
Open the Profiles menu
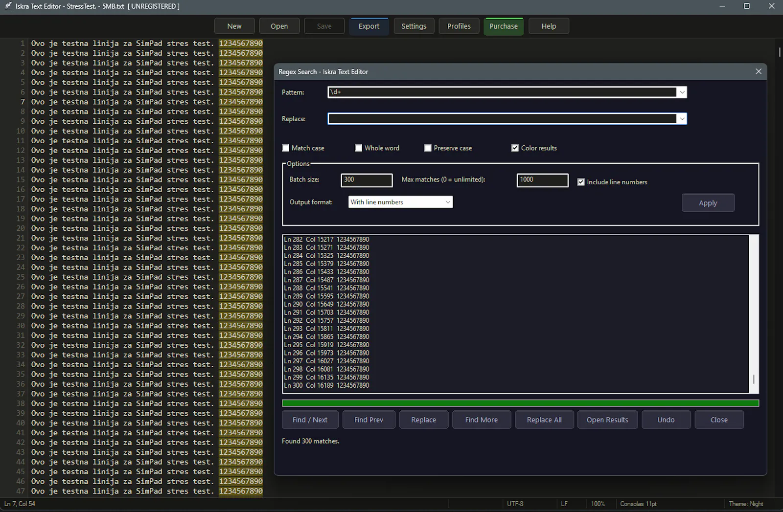[x=459, y=26]
